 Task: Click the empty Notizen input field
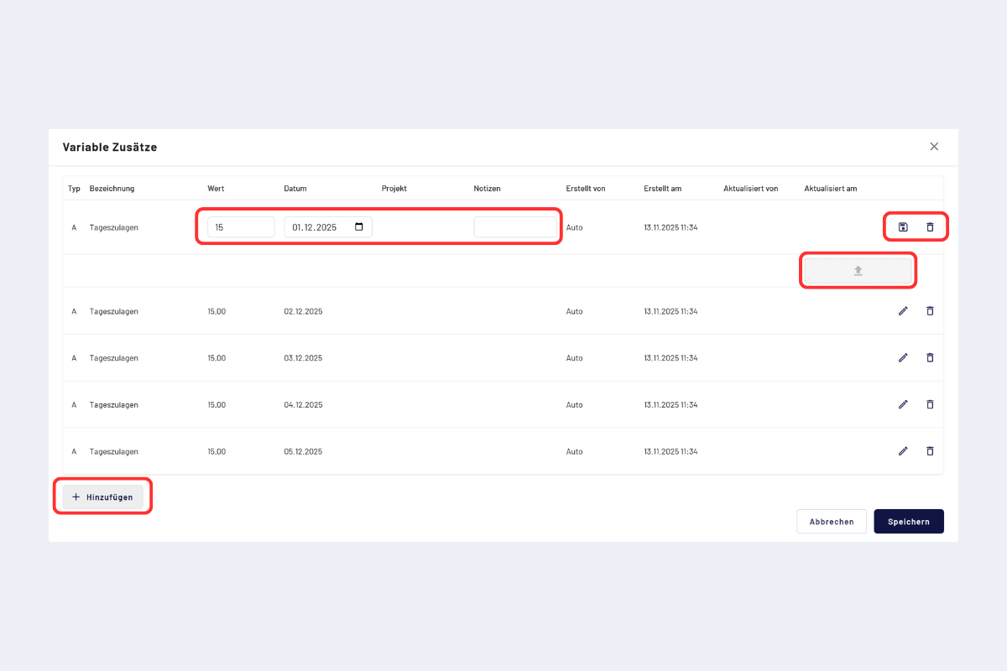[514, 227]
